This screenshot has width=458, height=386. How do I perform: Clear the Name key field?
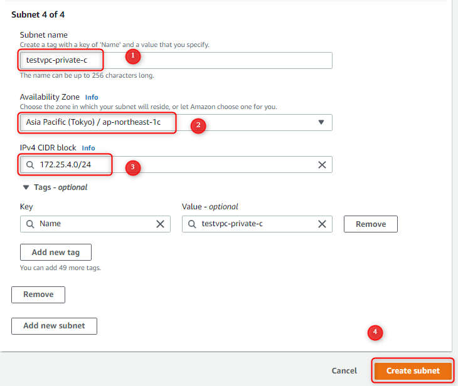pyautogui.click(x=160, y=224)
